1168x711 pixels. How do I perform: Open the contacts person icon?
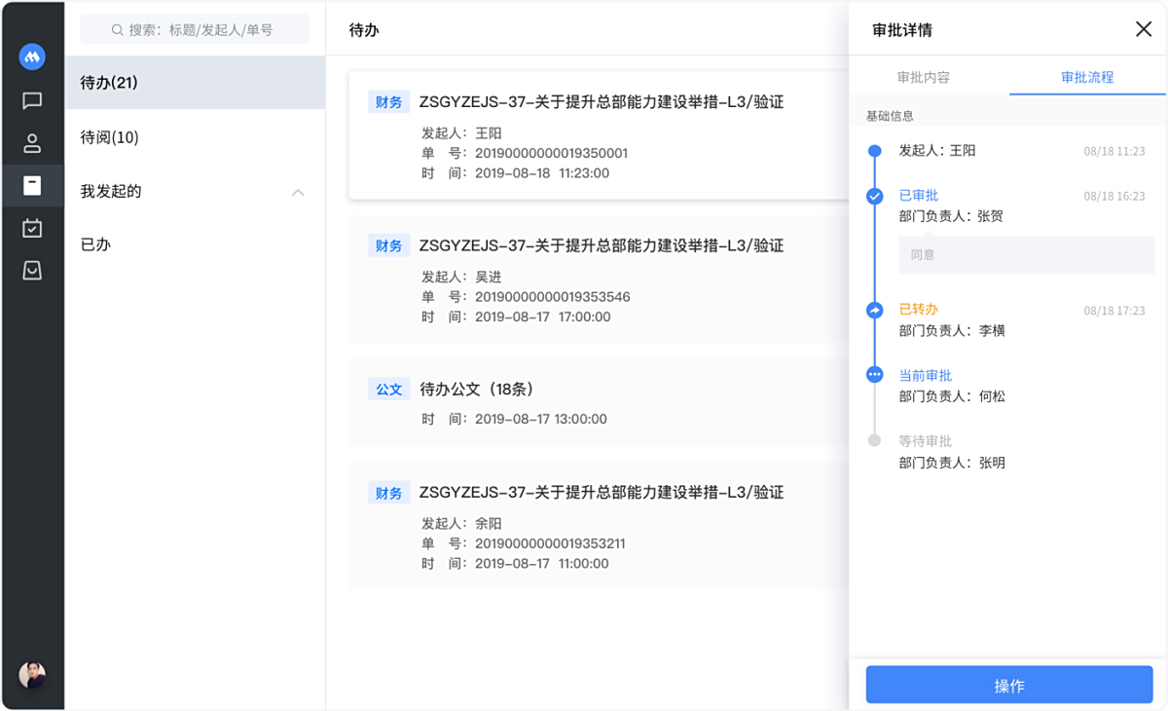pyautogui.click(x=32, y=143)
